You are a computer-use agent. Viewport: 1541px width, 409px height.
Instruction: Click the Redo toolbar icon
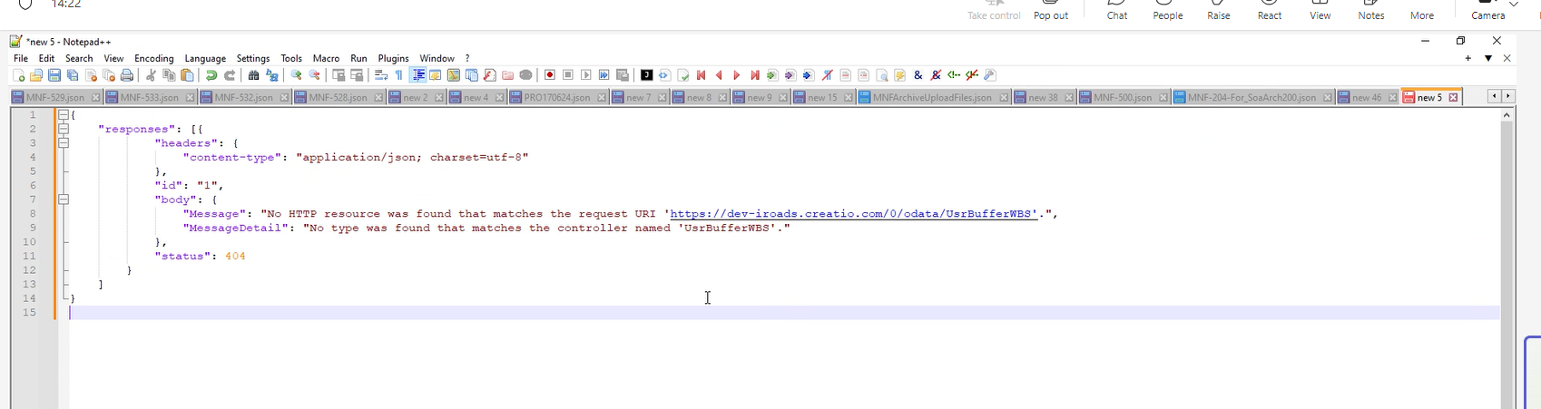click(230, 75)
